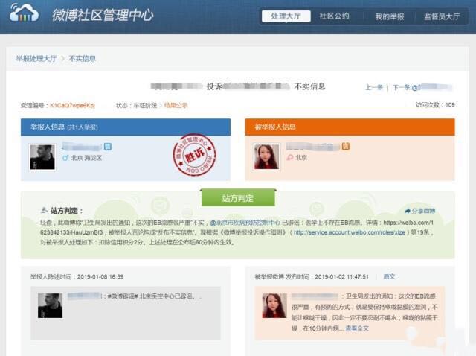Click the case number K1CaQ7wpe6Koj
476x356 pixels.
click(72, 106)
